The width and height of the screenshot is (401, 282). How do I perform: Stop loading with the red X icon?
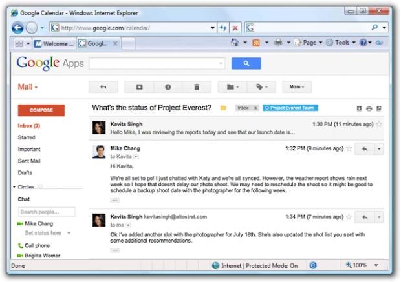pos(235,28)
